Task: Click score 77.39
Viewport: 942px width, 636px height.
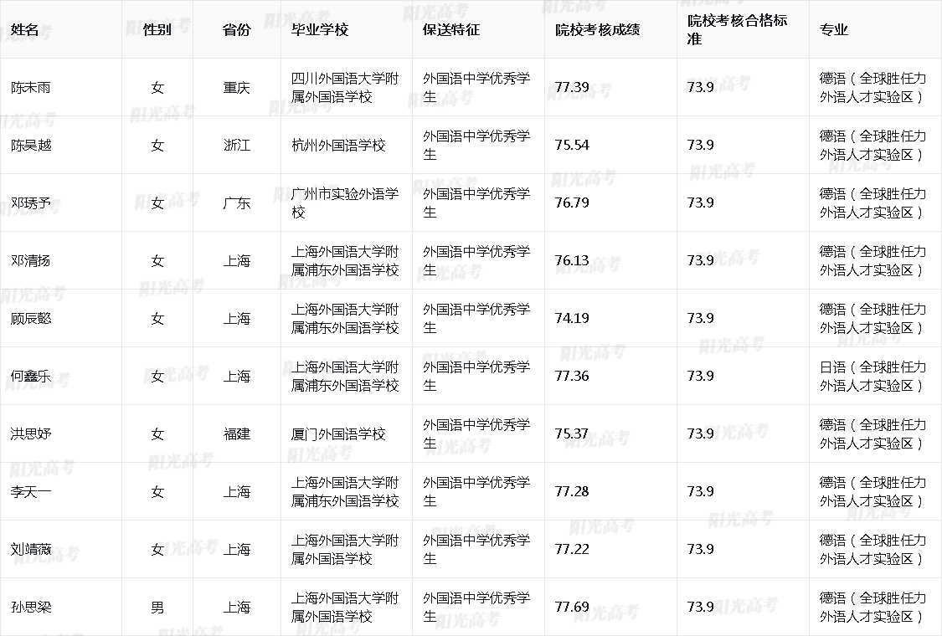Action: pyautogui.click(x=572, y=88)
